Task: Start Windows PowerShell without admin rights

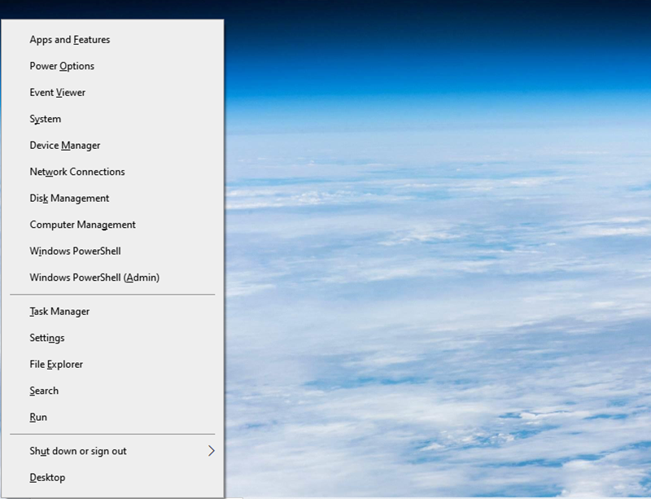Action: coord(75,252)
